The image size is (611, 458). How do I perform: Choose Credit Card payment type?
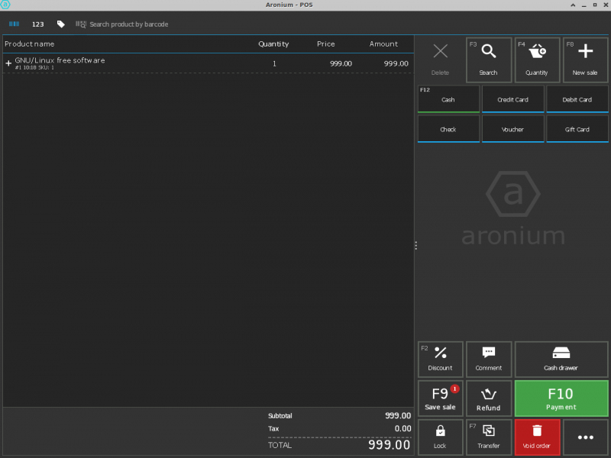click(512, 99)
